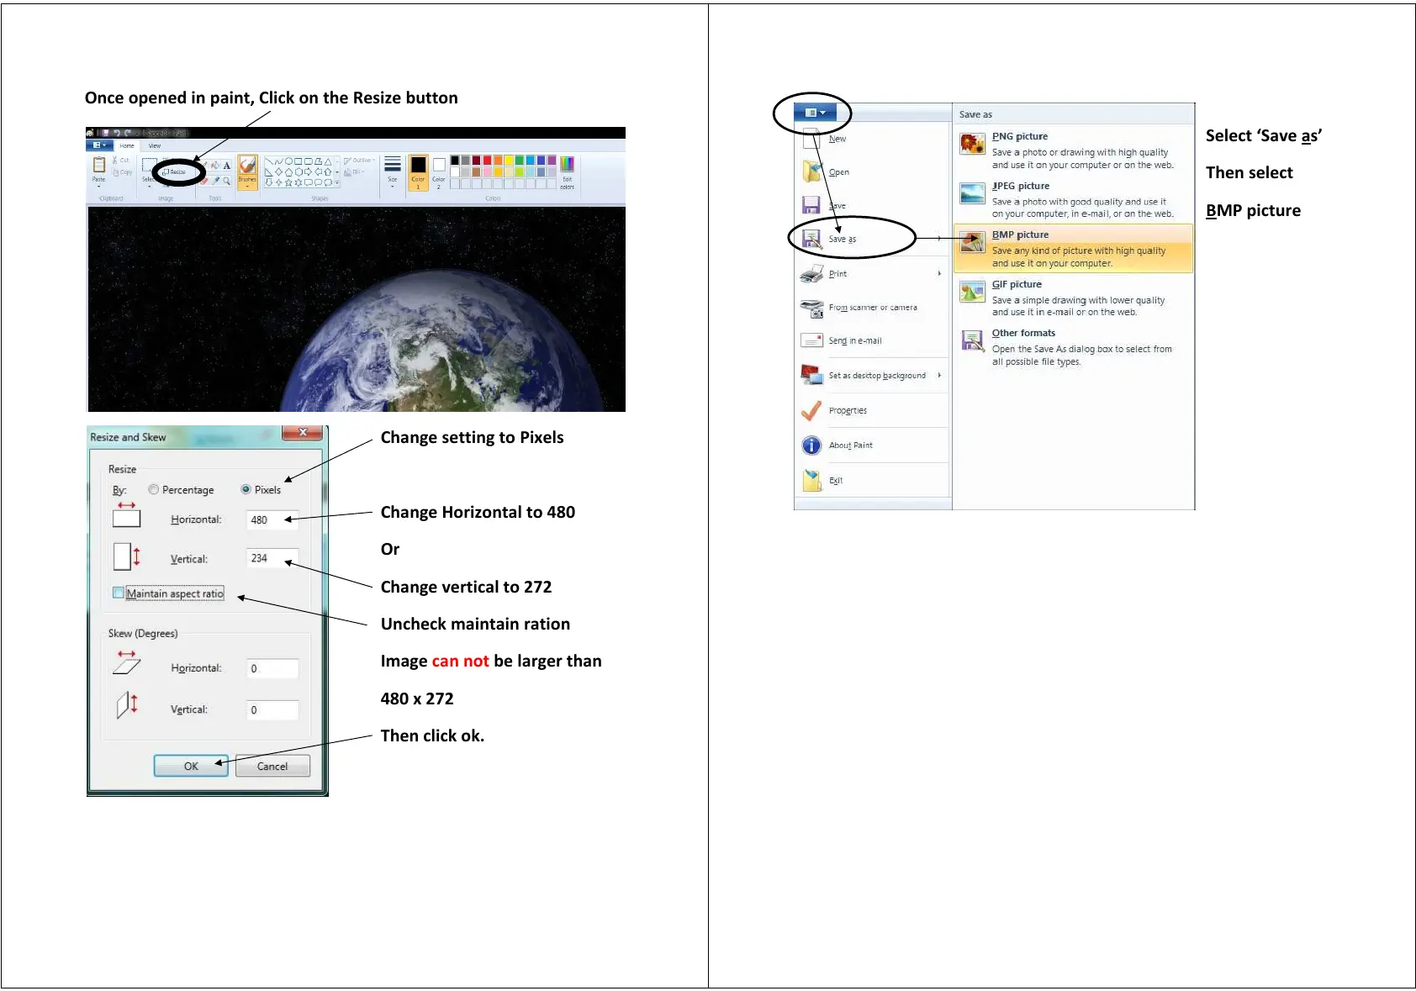Viewport: 1416px width, 991px height.
Task: Choose the Oval shape in Shapes gallery
Action: point(288,161)
